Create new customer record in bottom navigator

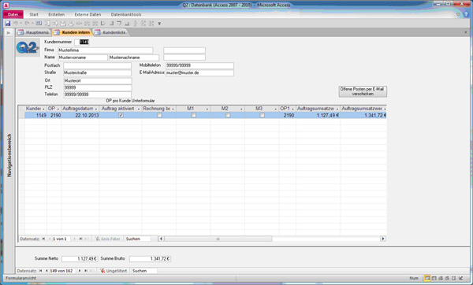click(92, 271)
